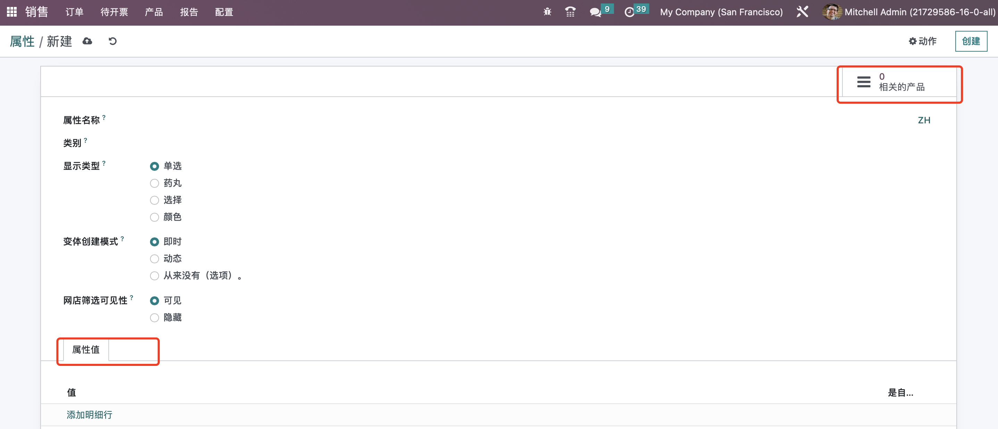Image resolution: width=998 pixels, height=429 pixels.
Task: Select 动态 variant creation mode
Action: coord(154,259)
